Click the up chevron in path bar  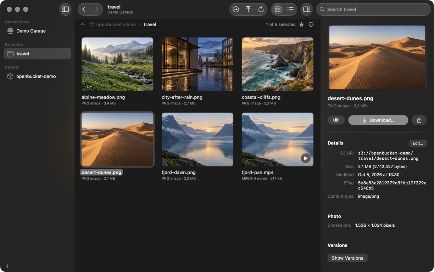pyautogui.click(x=83, y=24)
